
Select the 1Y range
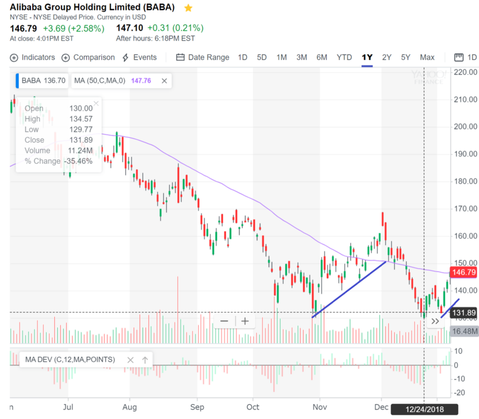[367, 58]
